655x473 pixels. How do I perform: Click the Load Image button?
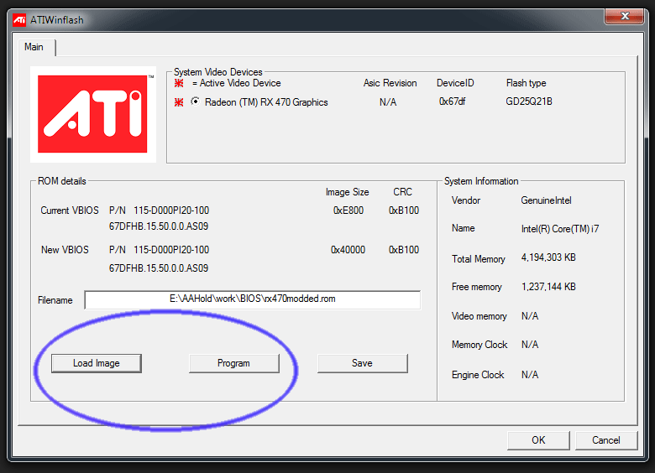click(x=97, y=363)
